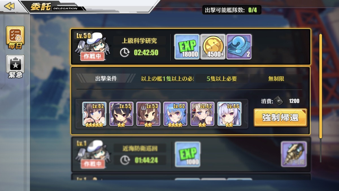Image resolution: width=339 pixels, height=191 pixels.
Task: Go back with the double-arrow icon
Action: [x=9, y=6]
